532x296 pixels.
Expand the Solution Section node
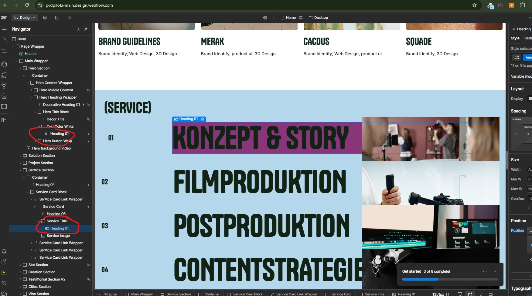point(21,156)
